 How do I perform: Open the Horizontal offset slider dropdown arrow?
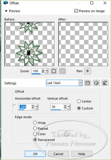(36, 107)
